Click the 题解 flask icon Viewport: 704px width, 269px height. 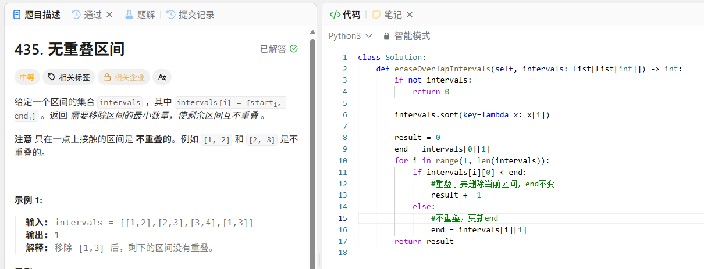tap(129, 15)
